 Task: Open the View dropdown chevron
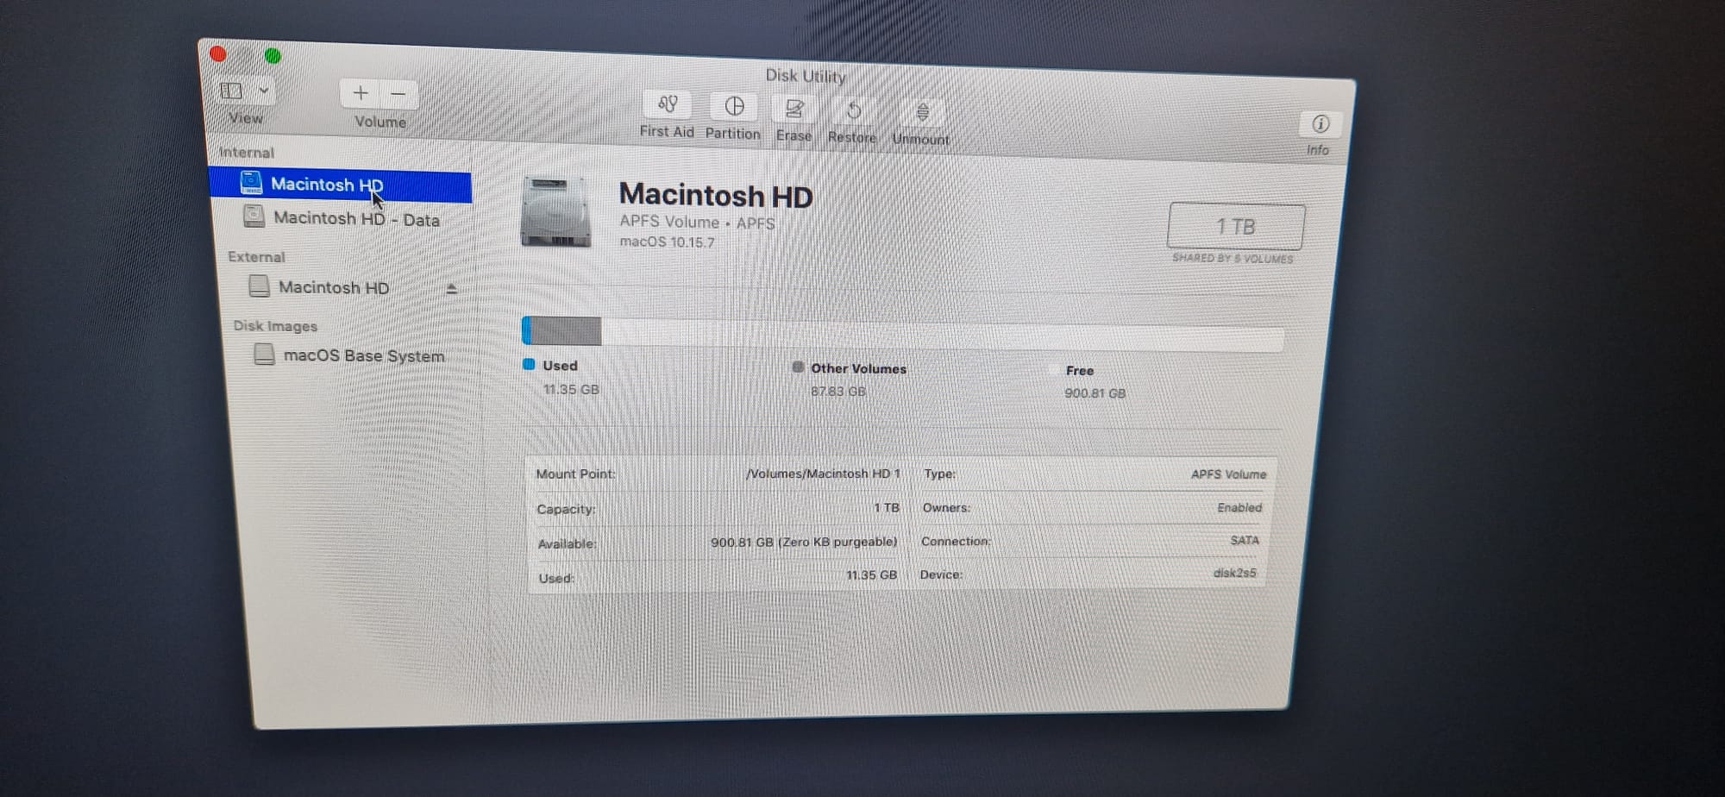[x=264, y=90]
